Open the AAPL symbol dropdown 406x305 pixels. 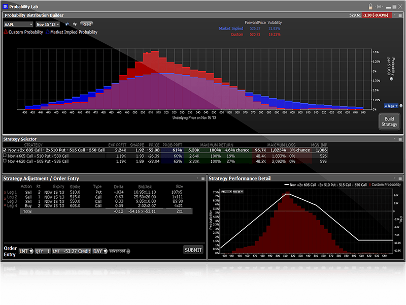coord(18,24)
